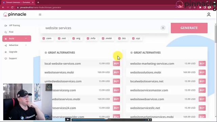Screen dimensions: 217x122
Task: Expand the Build menu chevron
Action: point(26,39)
